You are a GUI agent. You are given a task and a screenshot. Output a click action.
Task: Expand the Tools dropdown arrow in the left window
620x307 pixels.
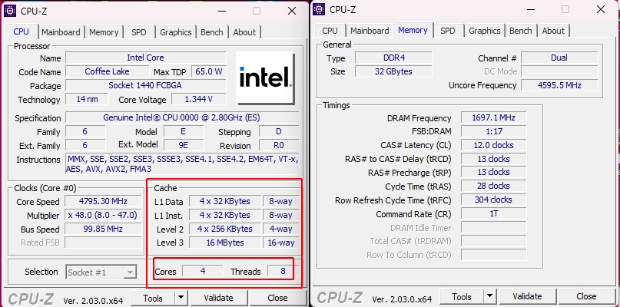coord(181,298)
